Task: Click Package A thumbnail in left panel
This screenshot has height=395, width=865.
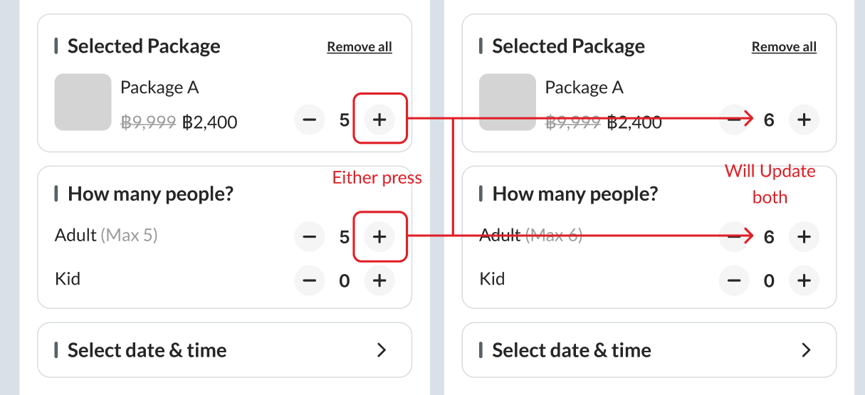Action: [x=83, y=102]
